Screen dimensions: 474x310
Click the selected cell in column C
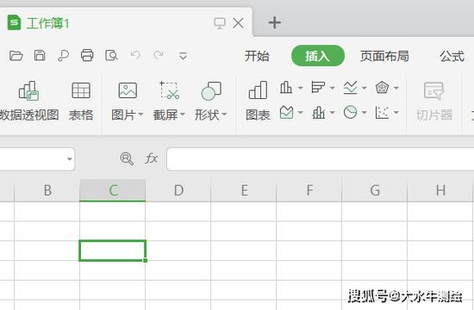tap(113, 251)
